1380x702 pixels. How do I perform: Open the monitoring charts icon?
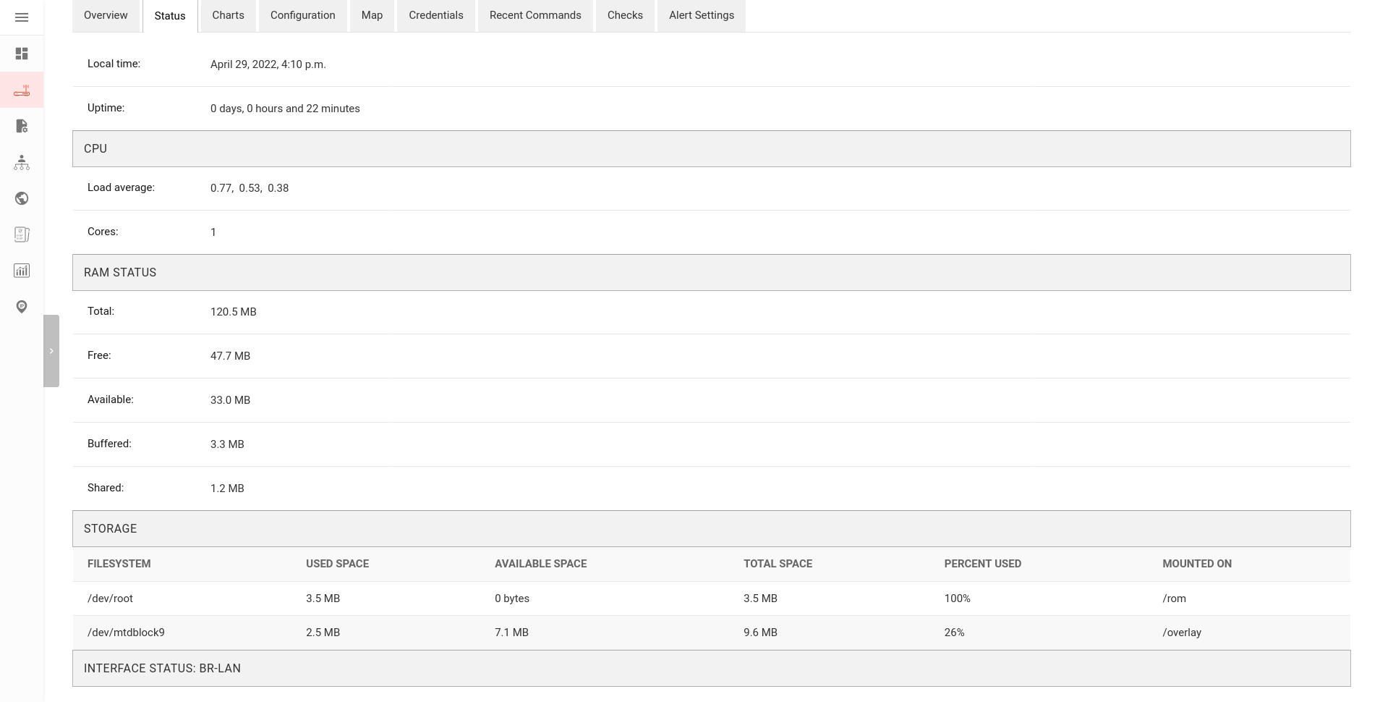[22, 270]
